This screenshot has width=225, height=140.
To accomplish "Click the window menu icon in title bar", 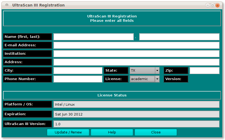I will pyautogui.click(x=7, y=5).
